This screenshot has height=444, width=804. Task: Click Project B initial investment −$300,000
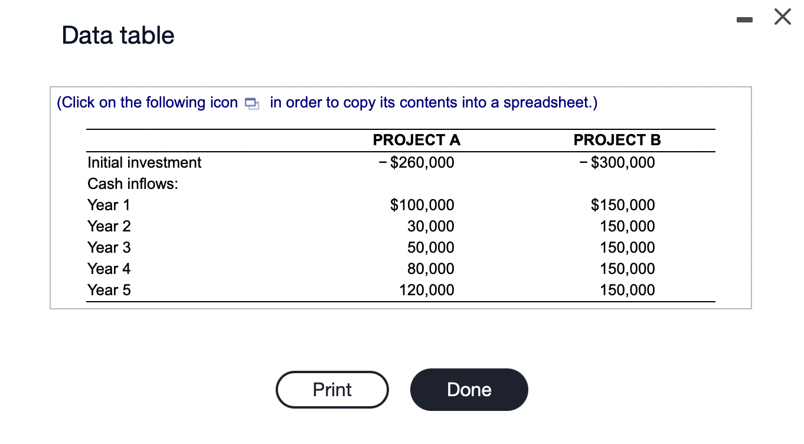tap(617, 162)
